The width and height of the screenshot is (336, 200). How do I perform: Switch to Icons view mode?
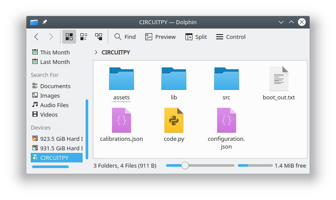click(x=69, y=37)
